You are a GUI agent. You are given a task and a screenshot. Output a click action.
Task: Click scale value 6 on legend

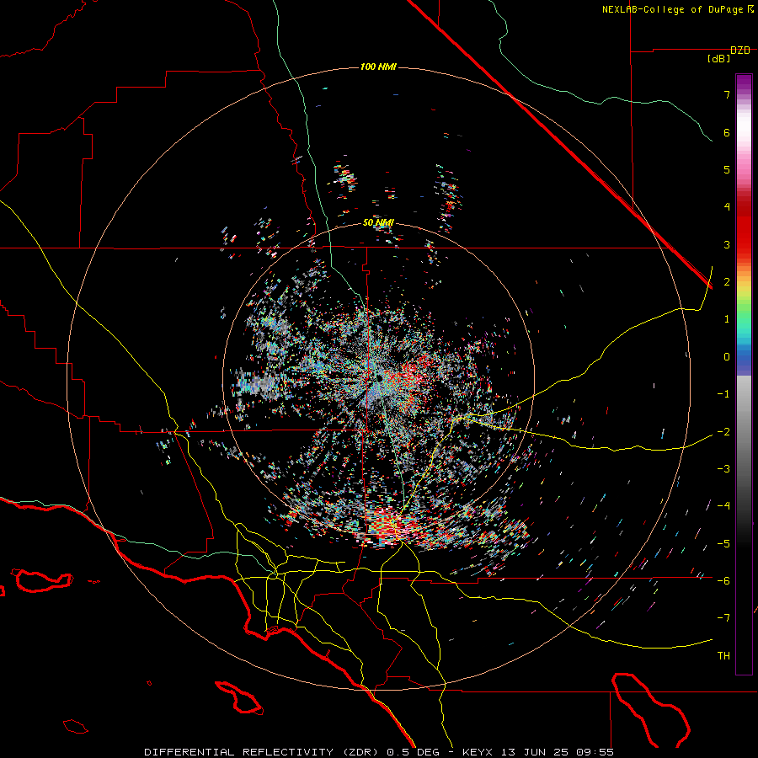pyautogui.click(x=727, y=132)
